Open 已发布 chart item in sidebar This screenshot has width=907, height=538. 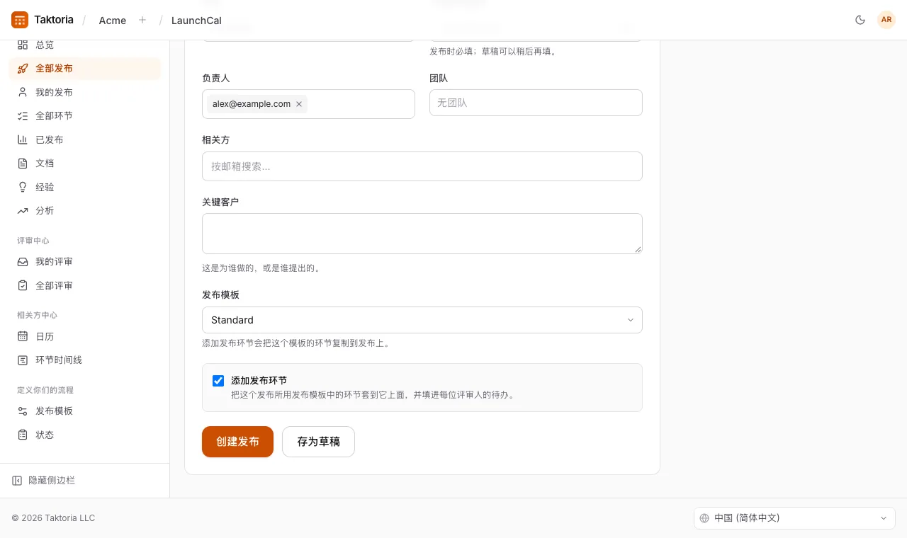click(85, 139)
